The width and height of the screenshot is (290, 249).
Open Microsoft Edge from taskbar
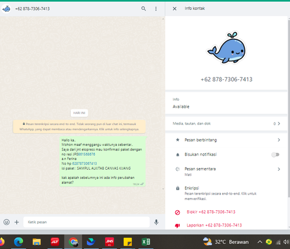point(19,242)
